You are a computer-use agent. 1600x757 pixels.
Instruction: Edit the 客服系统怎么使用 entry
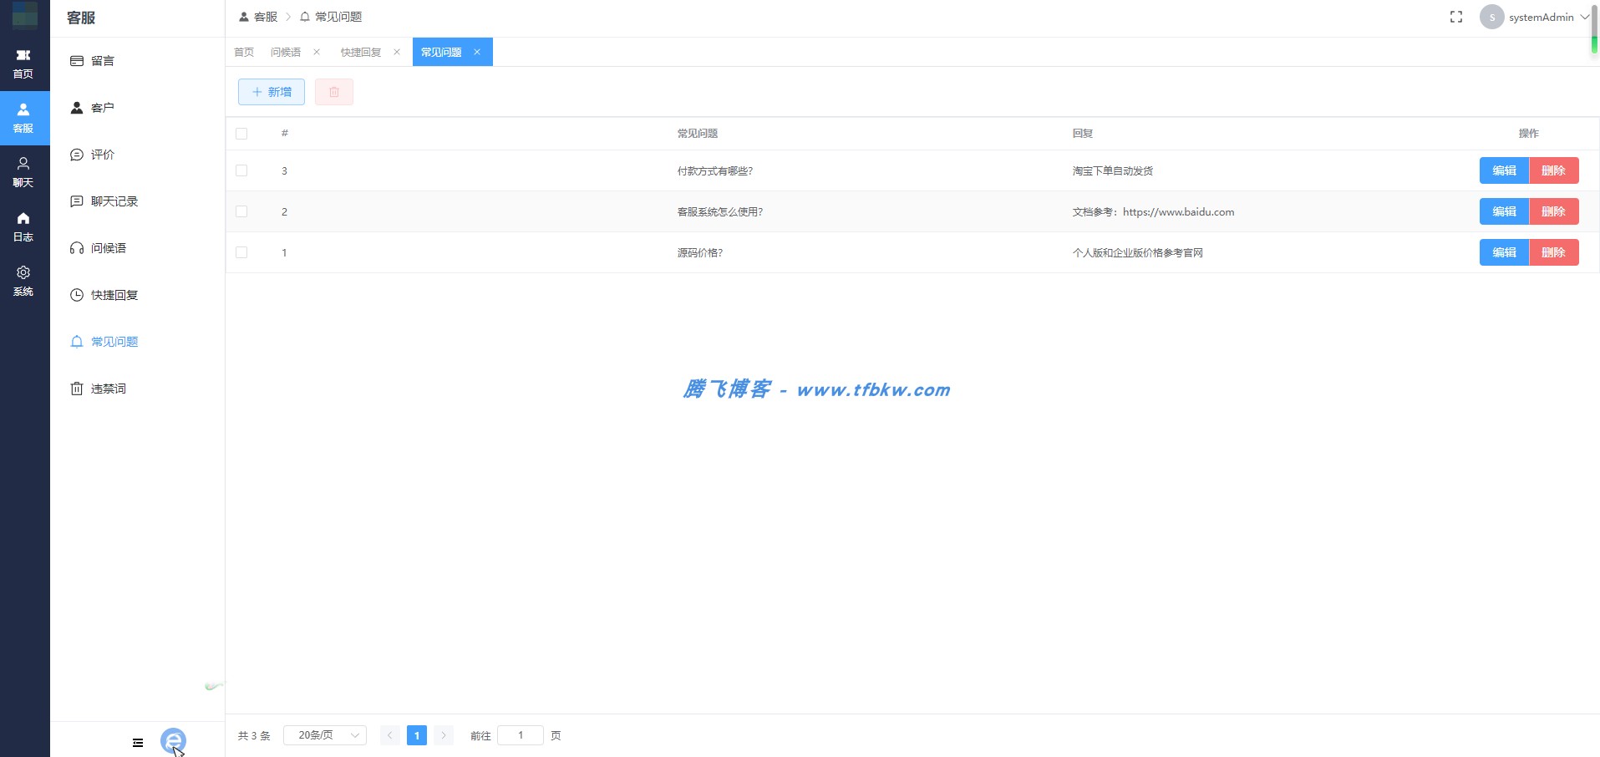click(1504, 211)
